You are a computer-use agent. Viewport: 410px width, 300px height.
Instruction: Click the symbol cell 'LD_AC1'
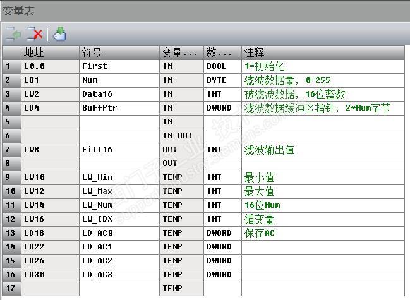(x=119, y=247)
